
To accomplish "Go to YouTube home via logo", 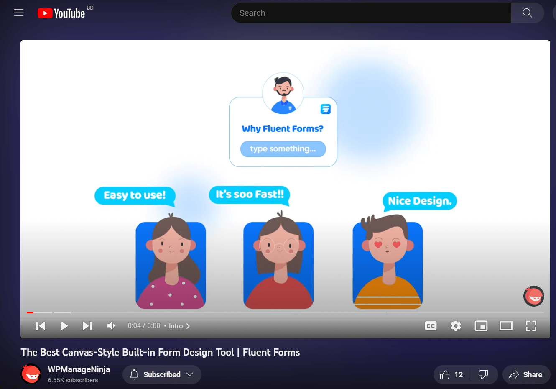I will point(61,13).
